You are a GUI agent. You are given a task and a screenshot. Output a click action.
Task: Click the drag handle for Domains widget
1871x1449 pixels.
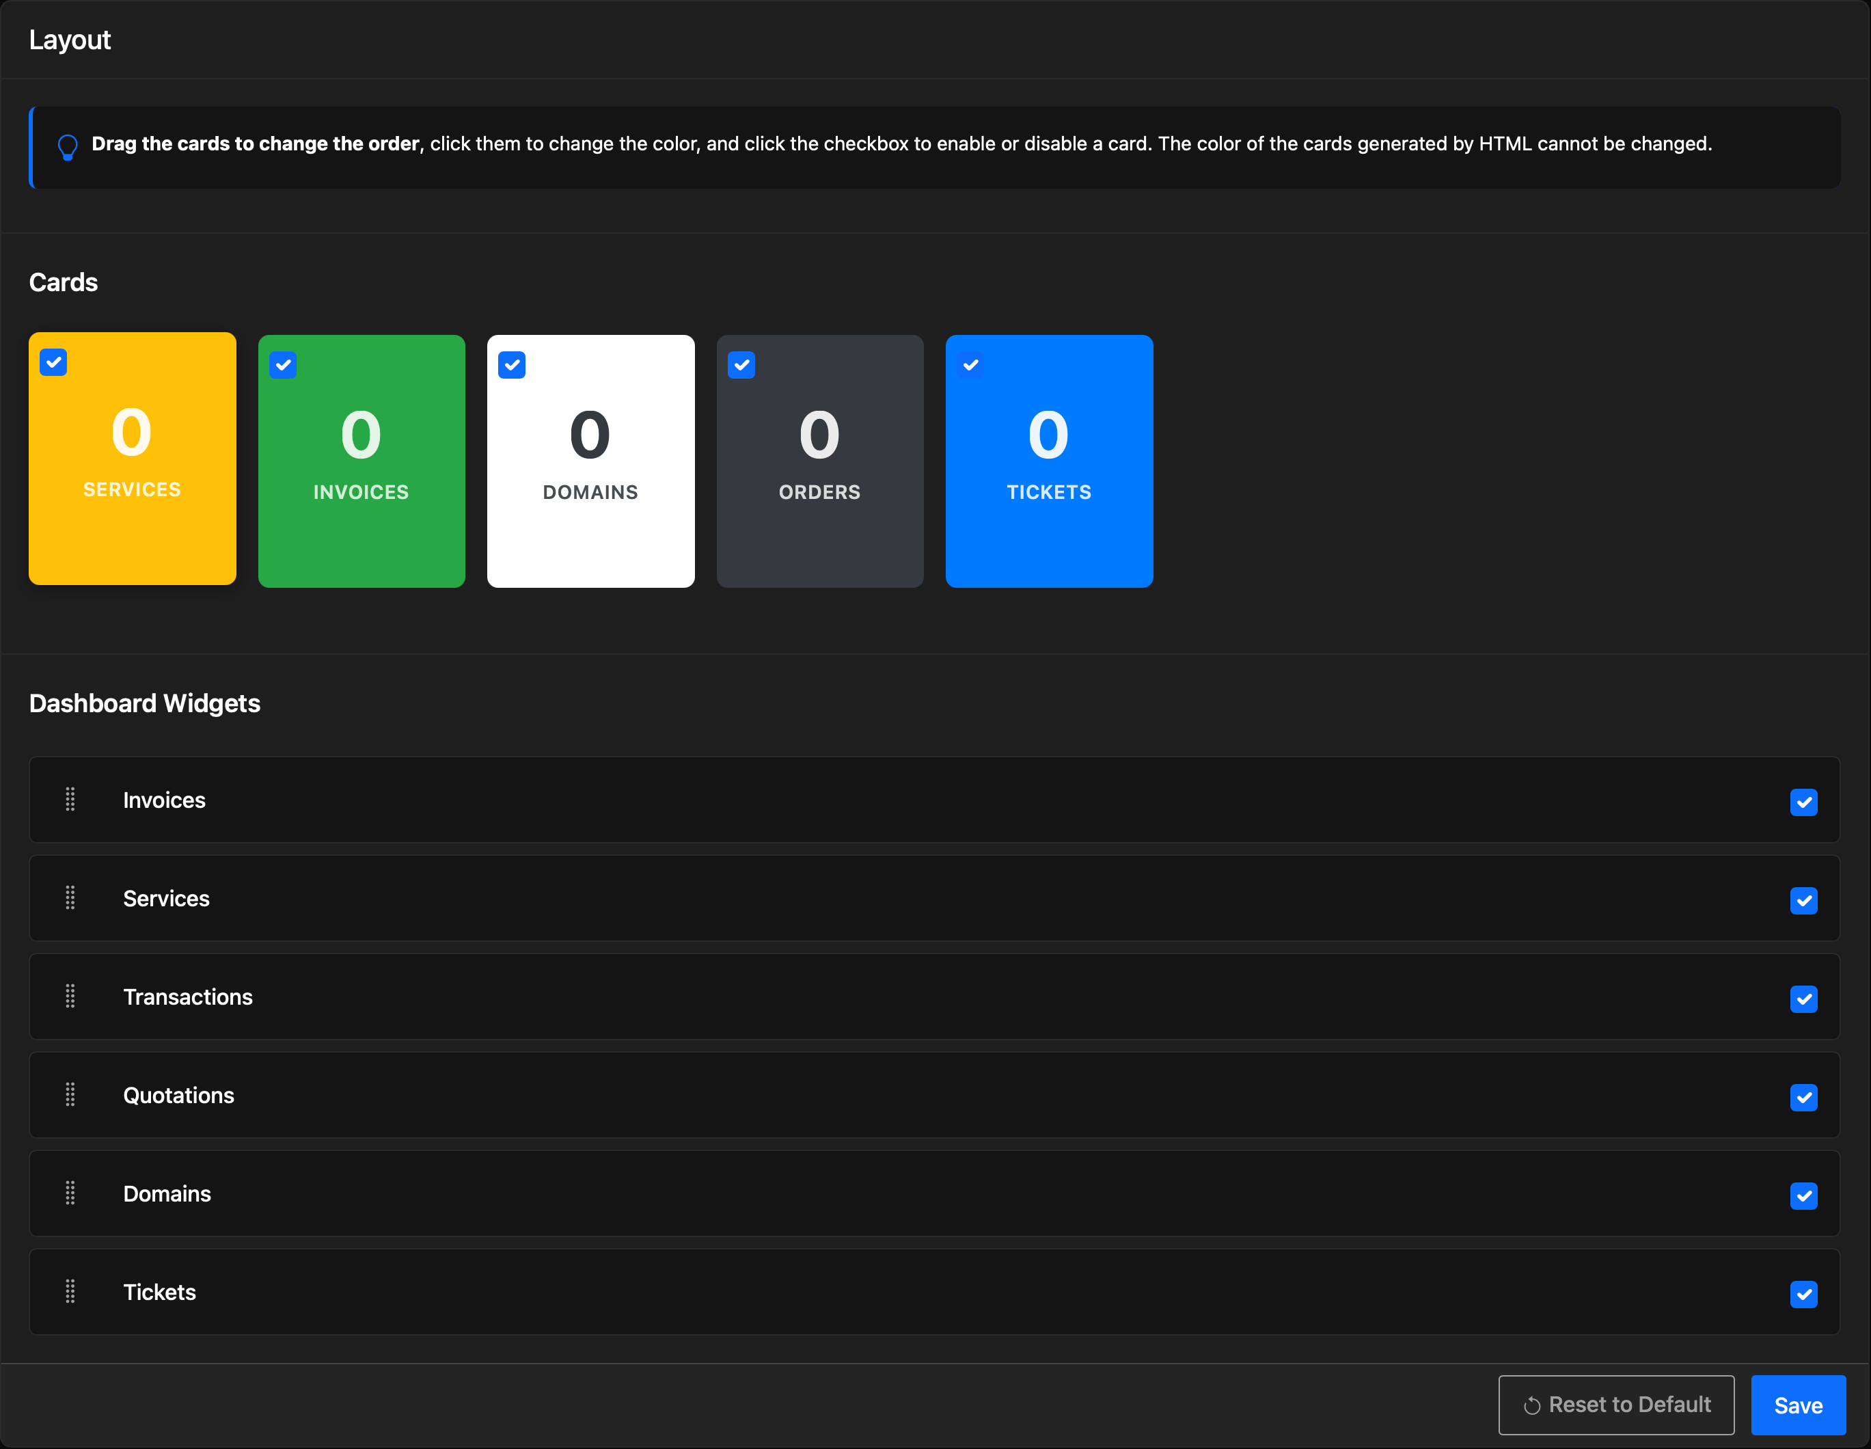[x=70, y=1193]
